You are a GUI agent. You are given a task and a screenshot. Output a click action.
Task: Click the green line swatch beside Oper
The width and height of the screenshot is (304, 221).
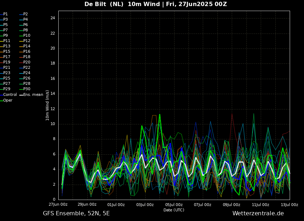[x=1, y=101]
